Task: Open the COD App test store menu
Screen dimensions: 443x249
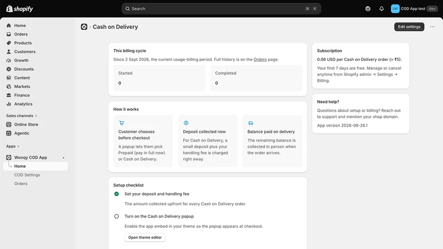Action: pos(414,9)
